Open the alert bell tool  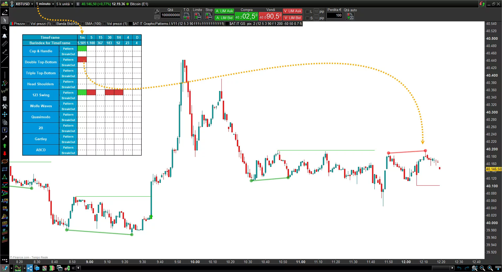tap(5, 36)
